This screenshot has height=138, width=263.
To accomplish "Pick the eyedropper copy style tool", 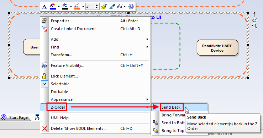I will coord(112,6).
